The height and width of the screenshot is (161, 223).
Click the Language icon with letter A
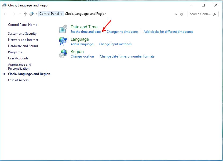click(x=63, y=41)
